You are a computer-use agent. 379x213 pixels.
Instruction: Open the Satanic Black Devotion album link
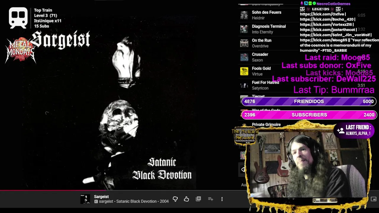(x=136, y=201)
